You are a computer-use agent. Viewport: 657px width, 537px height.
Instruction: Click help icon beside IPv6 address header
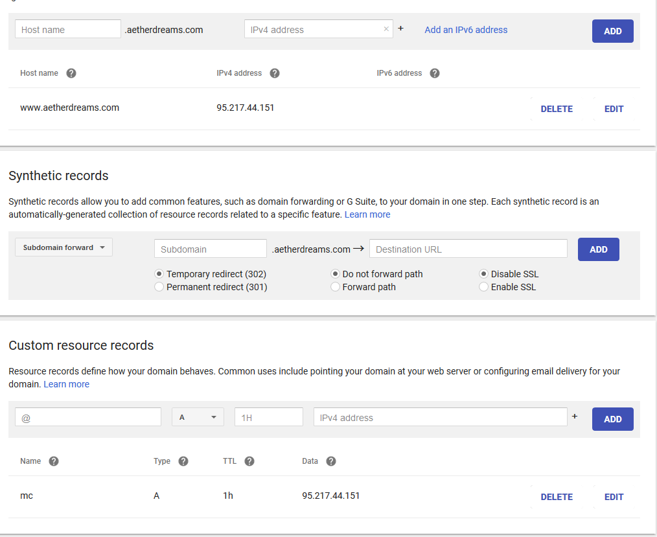coord(435,73)
